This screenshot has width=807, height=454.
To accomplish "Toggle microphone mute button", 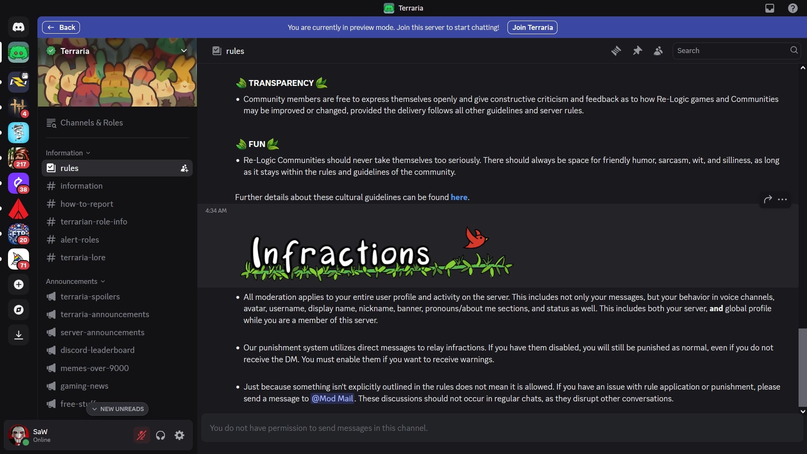I will click(141, 435).
